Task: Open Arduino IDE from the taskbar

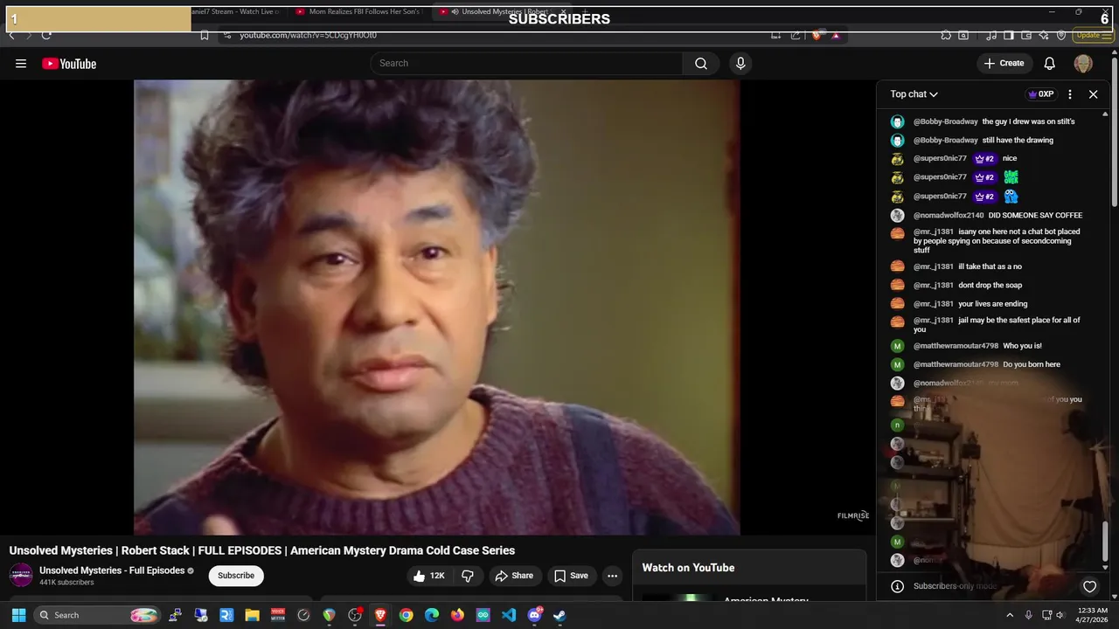Action: (x=483, y=615)
